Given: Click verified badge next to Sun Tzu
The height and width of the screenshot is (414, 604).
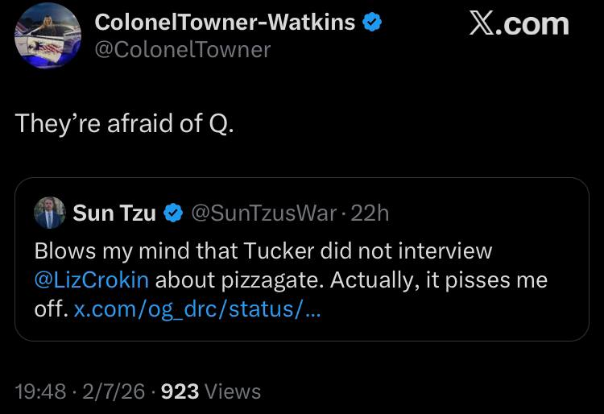Looking at the screenshot, I should 172,213.
